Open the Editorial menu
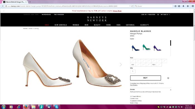195x109 pixels. tap(130, 25)
